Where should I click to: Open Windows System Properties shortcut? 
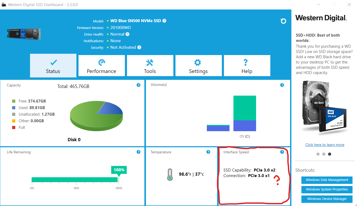coord(327,189)
